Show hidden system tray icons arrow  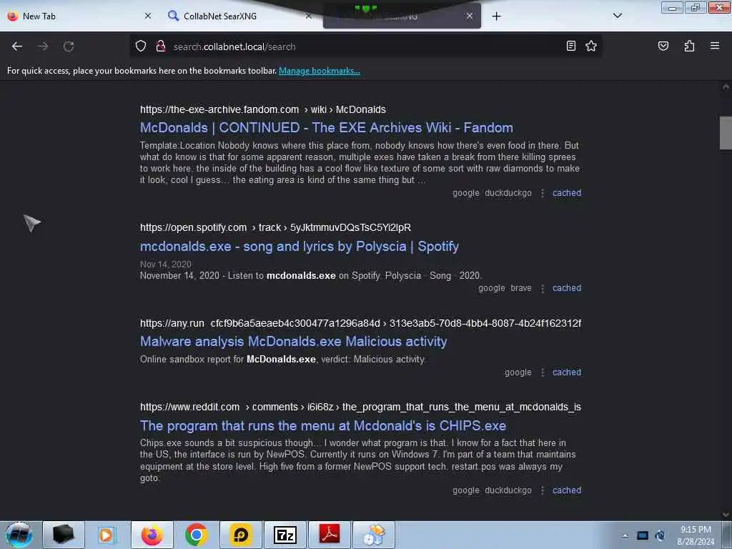point(625,535)
